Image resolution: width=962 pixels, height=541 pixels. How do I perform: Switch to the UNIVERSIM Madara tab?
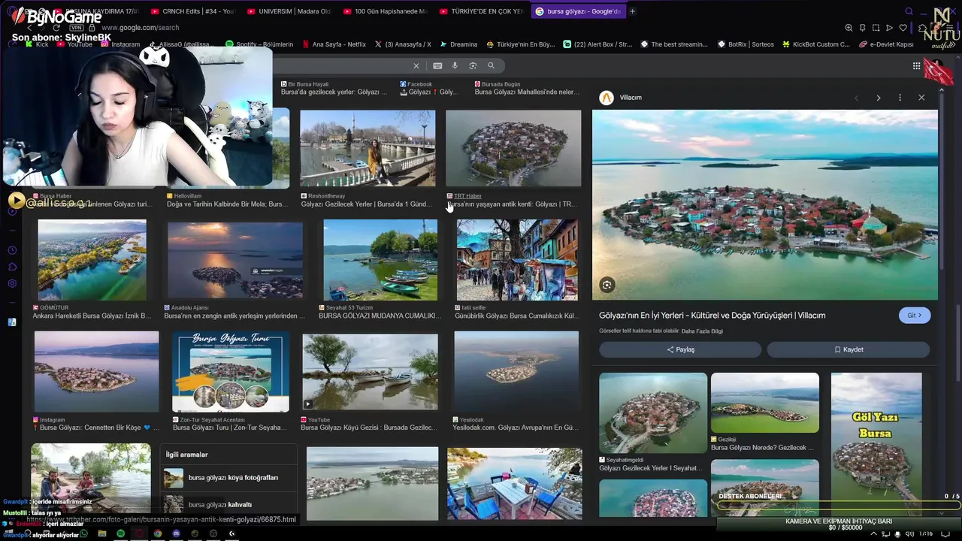[288, 11]
